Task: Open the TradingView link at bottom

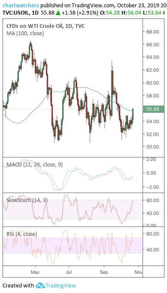Action: coord(61,286)
